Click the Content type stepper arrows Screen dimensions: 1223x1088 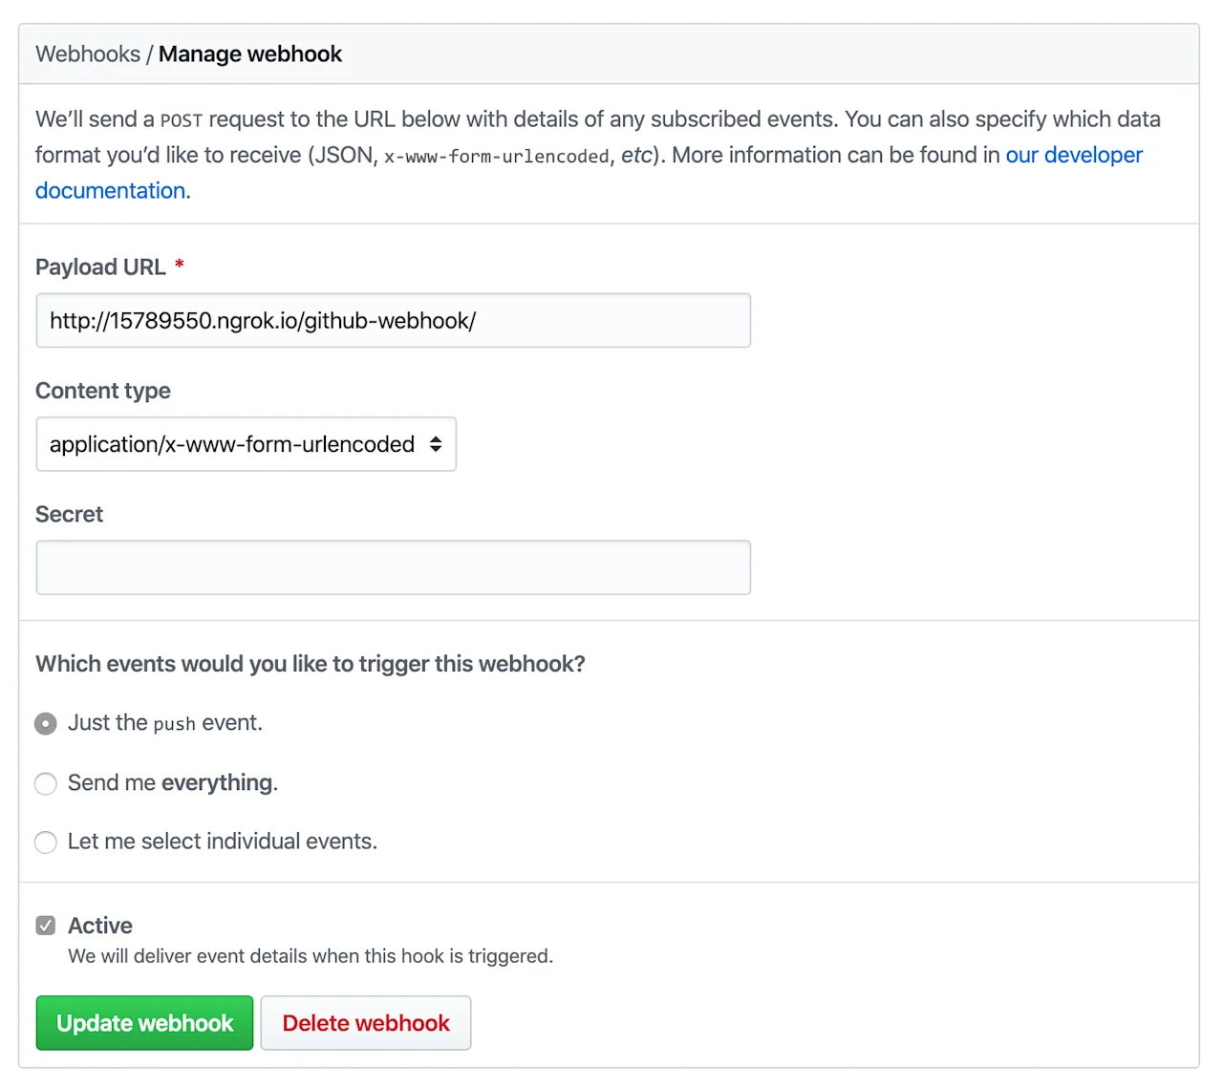pos(436,443)
